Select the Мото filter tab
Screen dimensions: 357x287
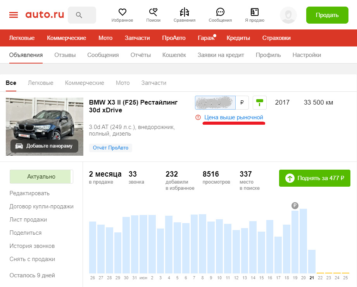pyautogui.click(x=123, y=83)
